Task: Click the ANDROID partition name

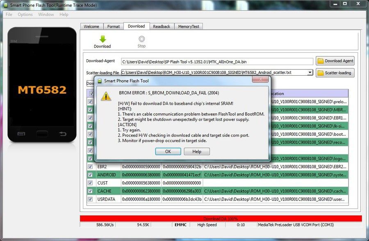Action: [x=107, y=175]
